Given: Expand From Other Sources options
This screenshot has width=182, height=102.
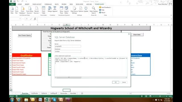Looking at the screenshot, I should (30, 10).
